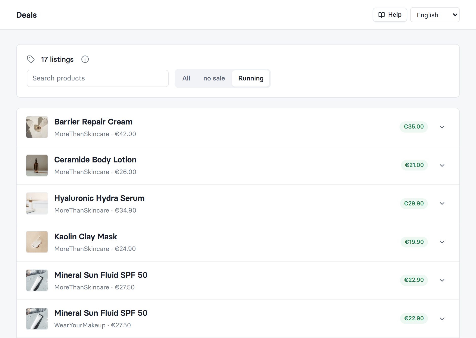Select the no sale filter tab

click(x=214, y=78)
